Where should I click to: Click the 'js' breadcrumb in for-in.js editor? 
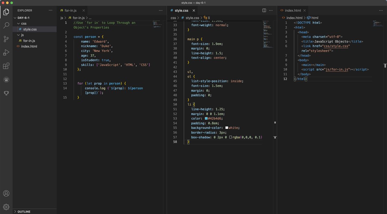point(62,18)
